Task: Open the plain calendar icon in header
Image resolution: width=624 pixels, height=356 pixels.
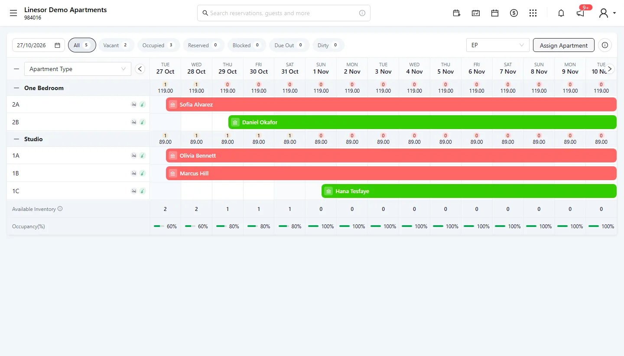Action: [495, 13]
